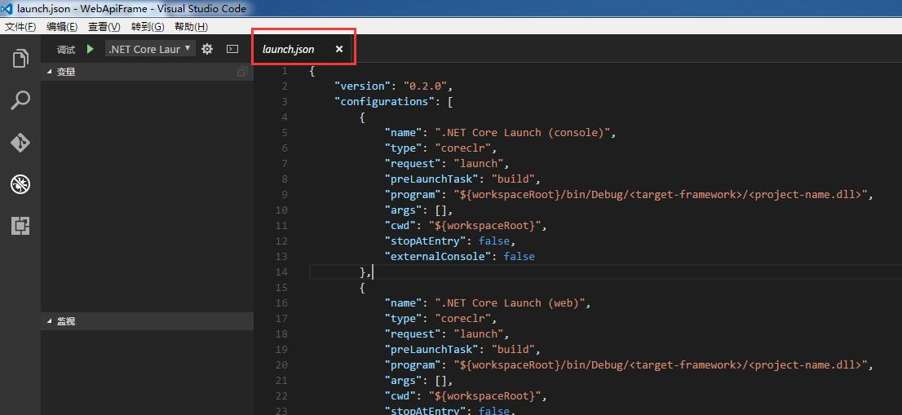Start debugging with green play arrow
Viewport: 902px width, 415px height.
[91, 50]
